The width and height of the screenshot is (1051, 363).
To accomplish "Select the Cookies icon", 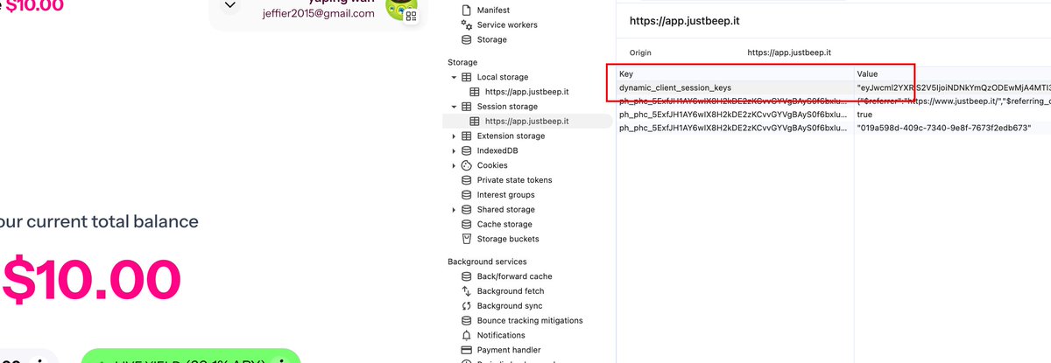I will coord(467,165).
